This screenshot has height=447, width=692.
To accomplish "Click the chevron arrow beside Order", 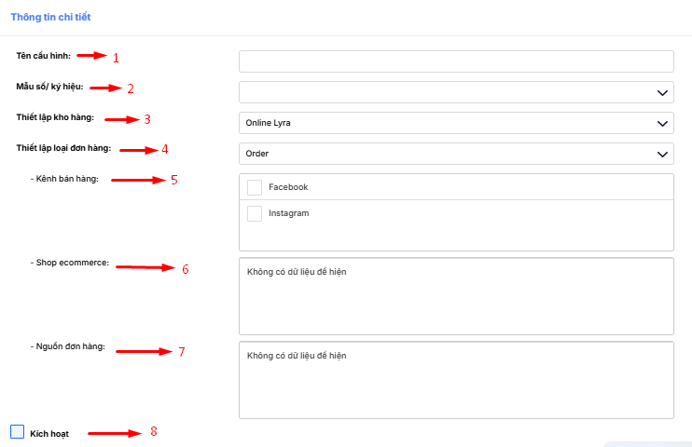I will 662,154.
